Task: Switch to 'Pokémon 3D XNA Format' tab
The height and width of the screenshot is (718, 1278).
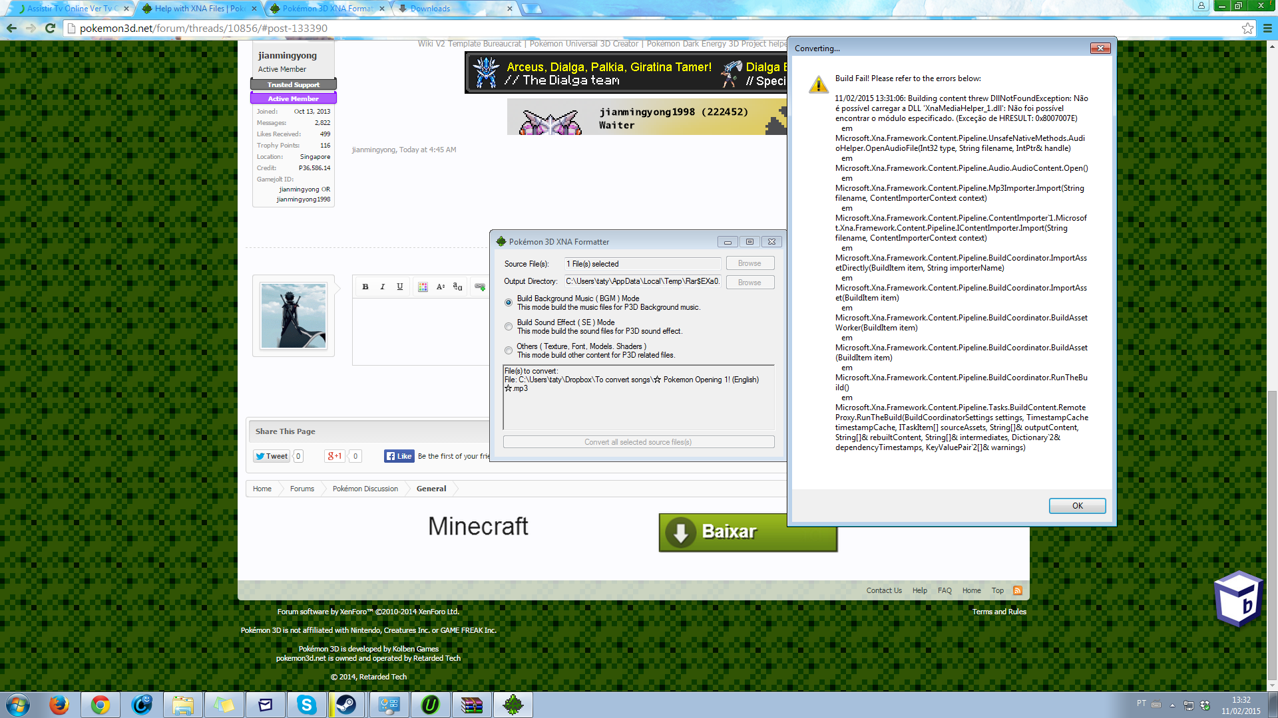Action: [327, 9]
